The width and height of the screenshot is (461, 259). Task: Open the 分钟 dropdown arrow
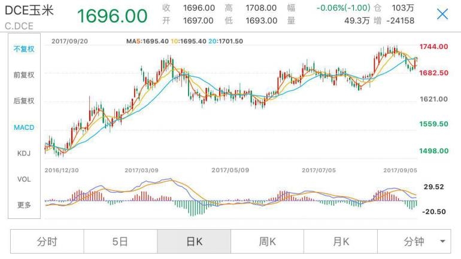(442, 242)
